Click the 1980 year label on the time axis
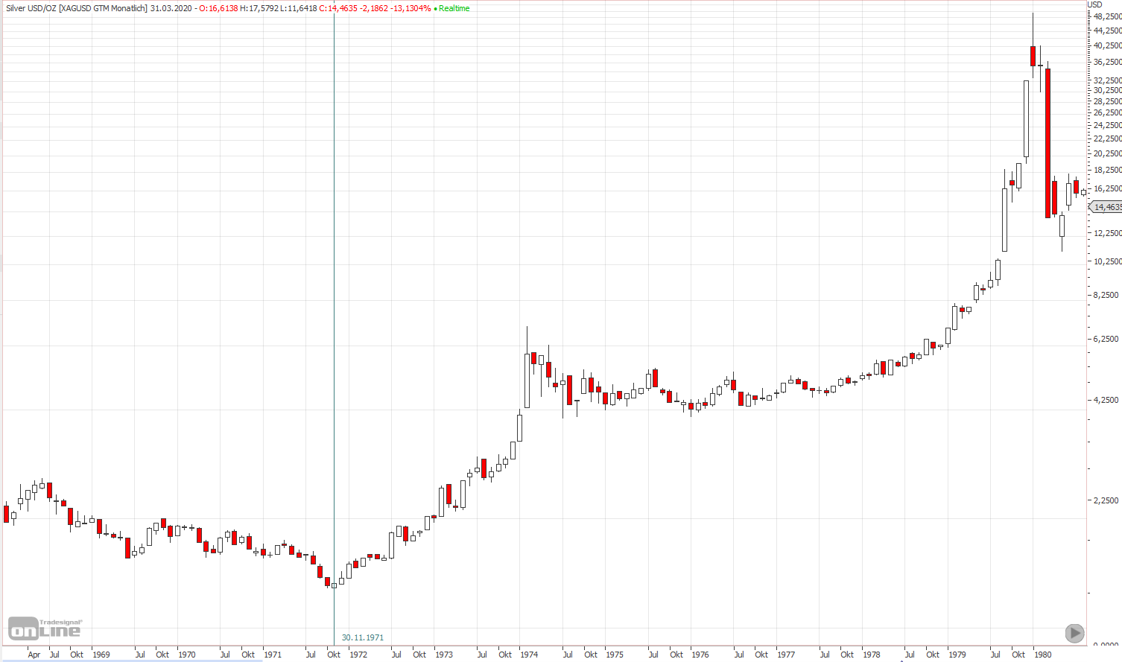The width and height of the screenshot is (1122, 662). (x=1043, y=655)
